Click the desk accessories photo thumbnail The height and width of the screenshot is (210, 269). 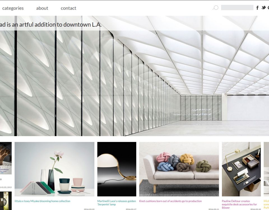pos(241,169)
